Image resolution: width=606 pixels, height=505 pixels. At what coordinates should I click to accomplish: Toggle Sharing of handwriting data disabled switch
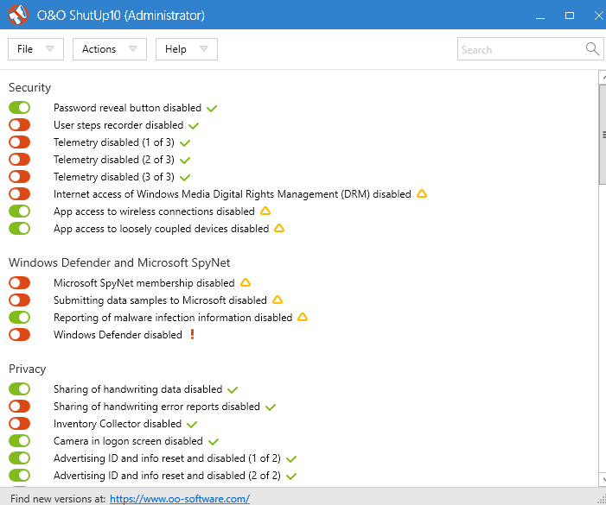click(19, 388)
